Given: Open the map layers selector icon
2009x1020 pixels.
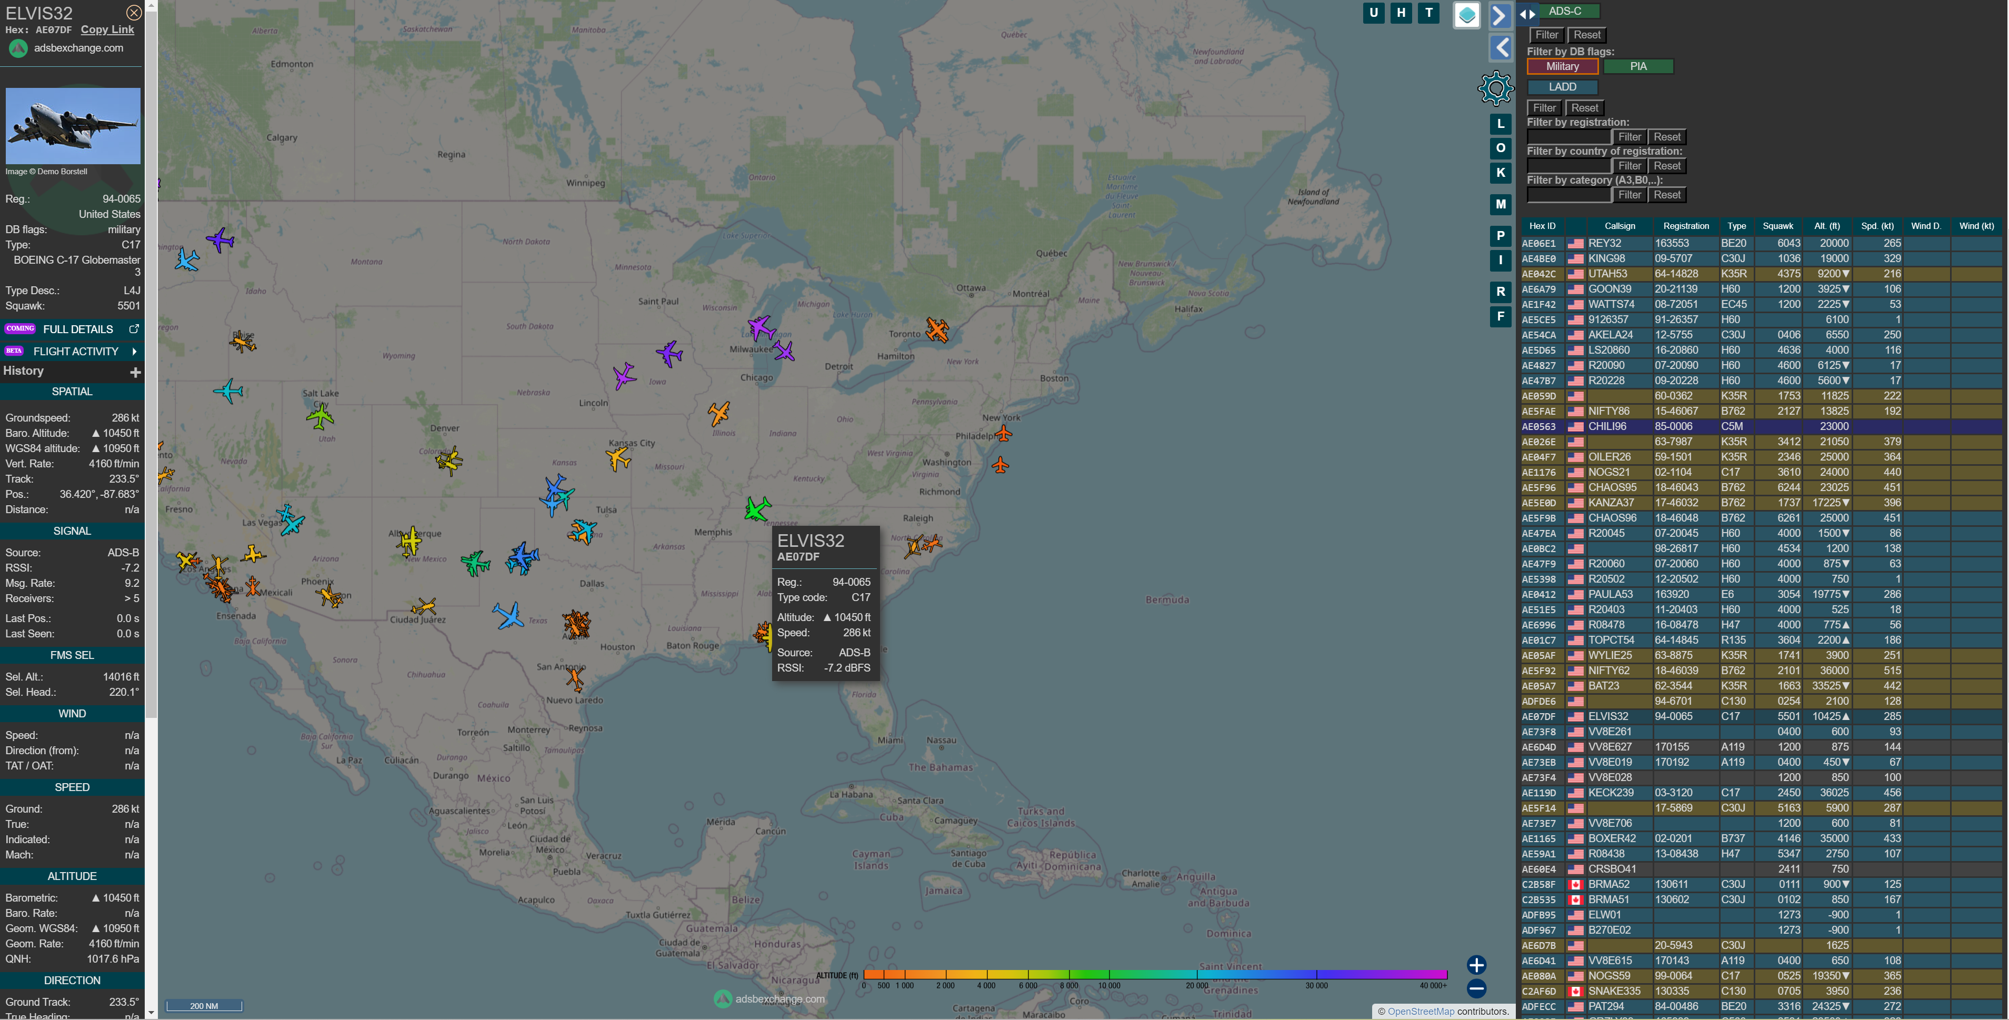Looking at the screenshot, I should point(1467,15).
